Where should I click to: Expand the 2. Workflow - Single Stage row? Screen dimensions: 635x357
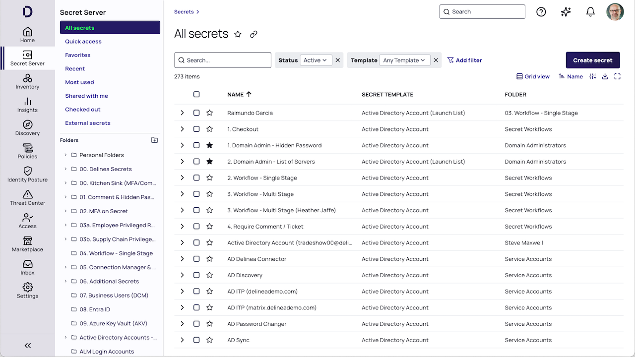click(x=182, y=178)
